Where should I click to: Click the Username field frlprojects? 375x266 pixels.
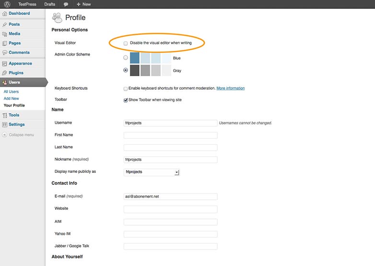click(171, 123)
